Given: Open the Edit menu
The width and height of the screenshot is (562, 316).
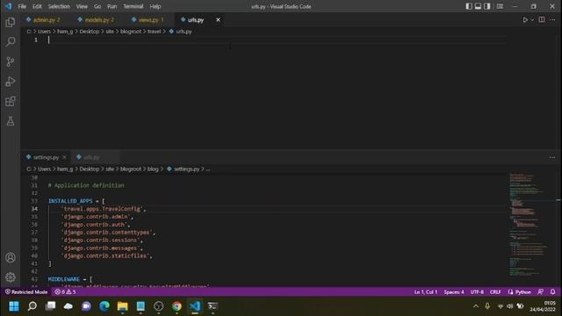Looking at the screenshot, I should [37, 6].
